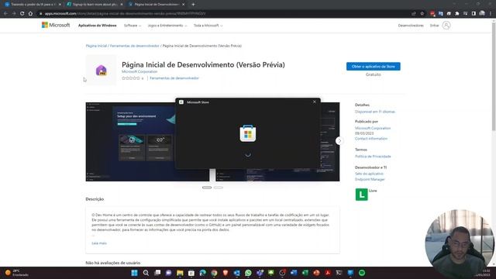Screen dimensions: 496x279
Task: Open Google Chrome from the taskbar
Action: click(x=214, y=273)
